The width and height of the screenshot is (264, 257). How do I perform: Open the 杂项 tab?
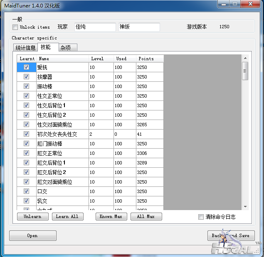coord(66,48)
